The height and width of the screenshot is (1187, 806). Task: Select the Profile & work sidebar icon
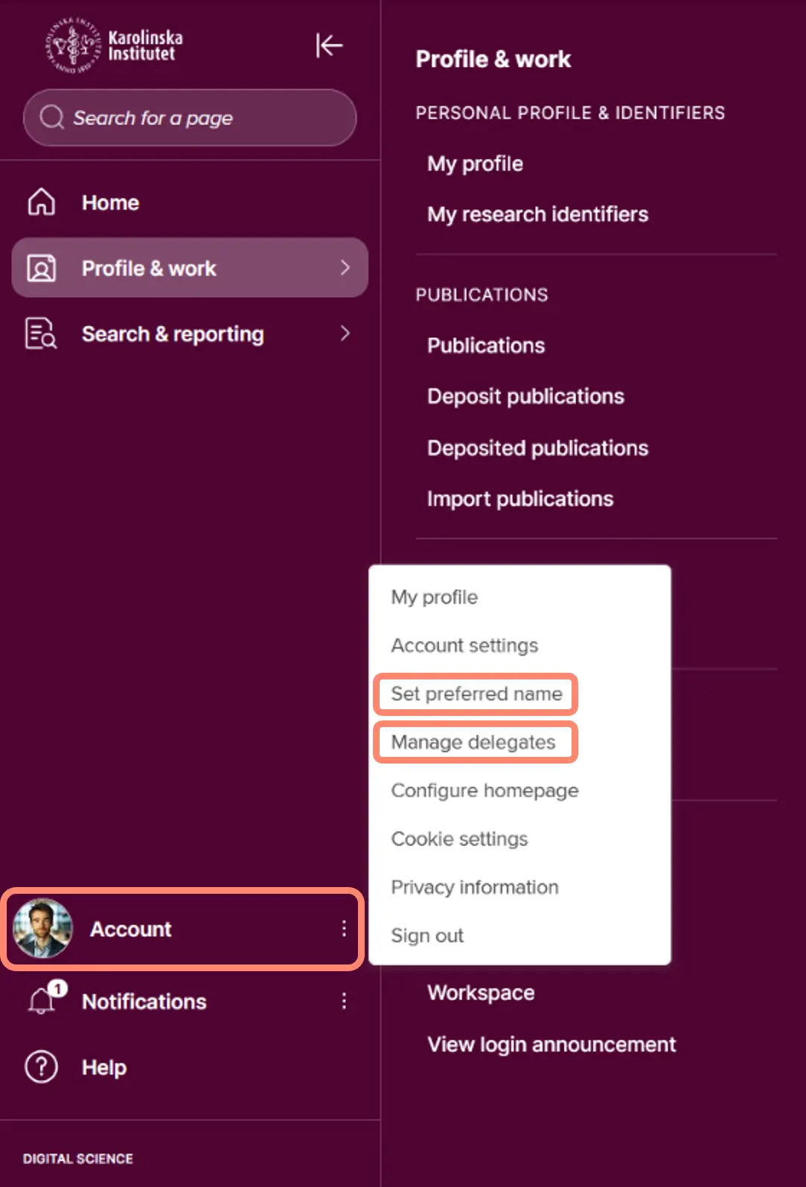41,268
